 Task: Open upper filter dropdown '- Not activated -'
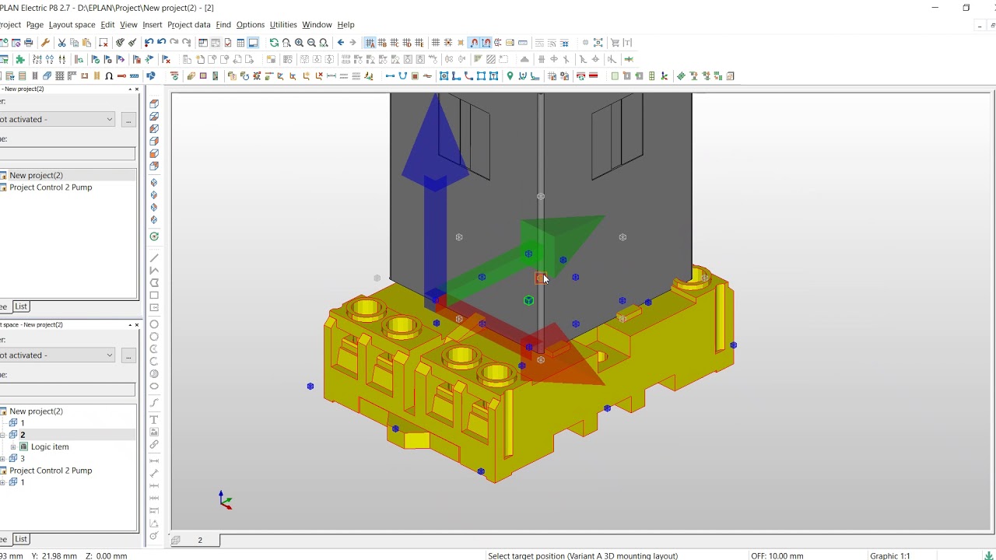[58, 119]
